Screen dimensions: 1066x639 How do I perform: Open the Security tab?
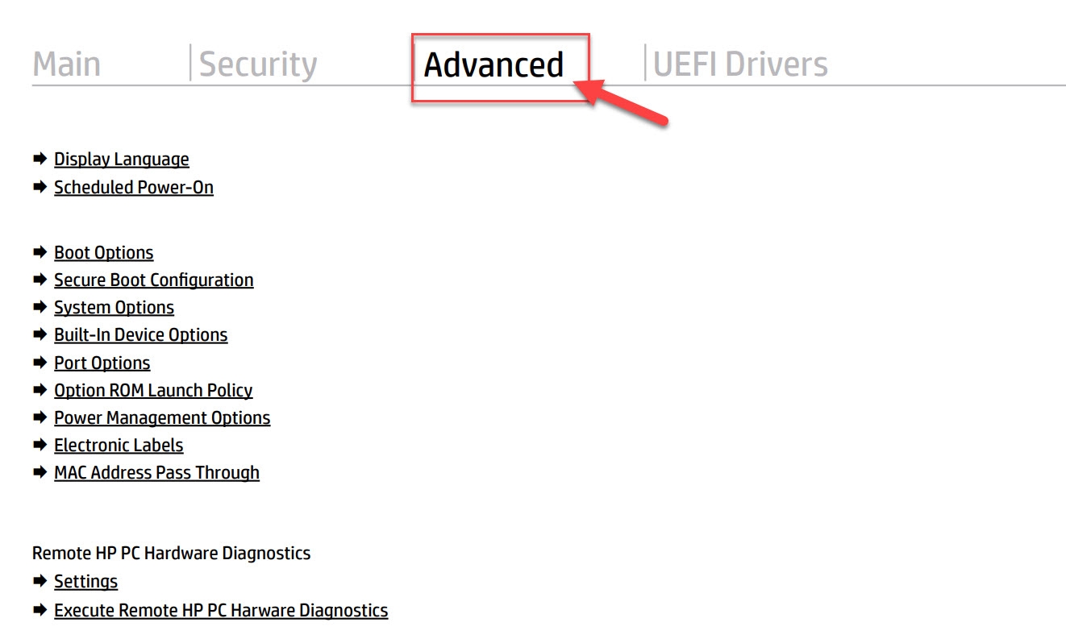[x=258, y=64]
